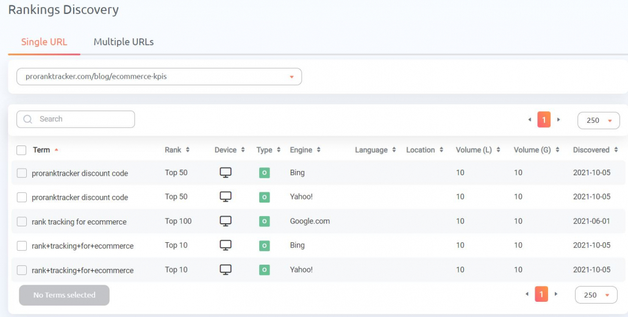Switch to the Single URL tab
628x317 pixels.
(44, 41)
